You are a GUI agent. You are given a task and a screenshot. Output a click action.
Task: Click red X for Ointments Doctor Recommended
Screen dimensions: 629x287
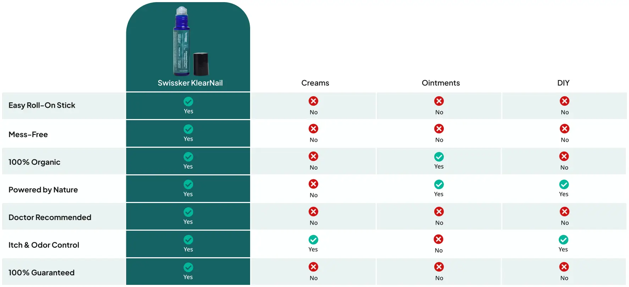(439, 212)
